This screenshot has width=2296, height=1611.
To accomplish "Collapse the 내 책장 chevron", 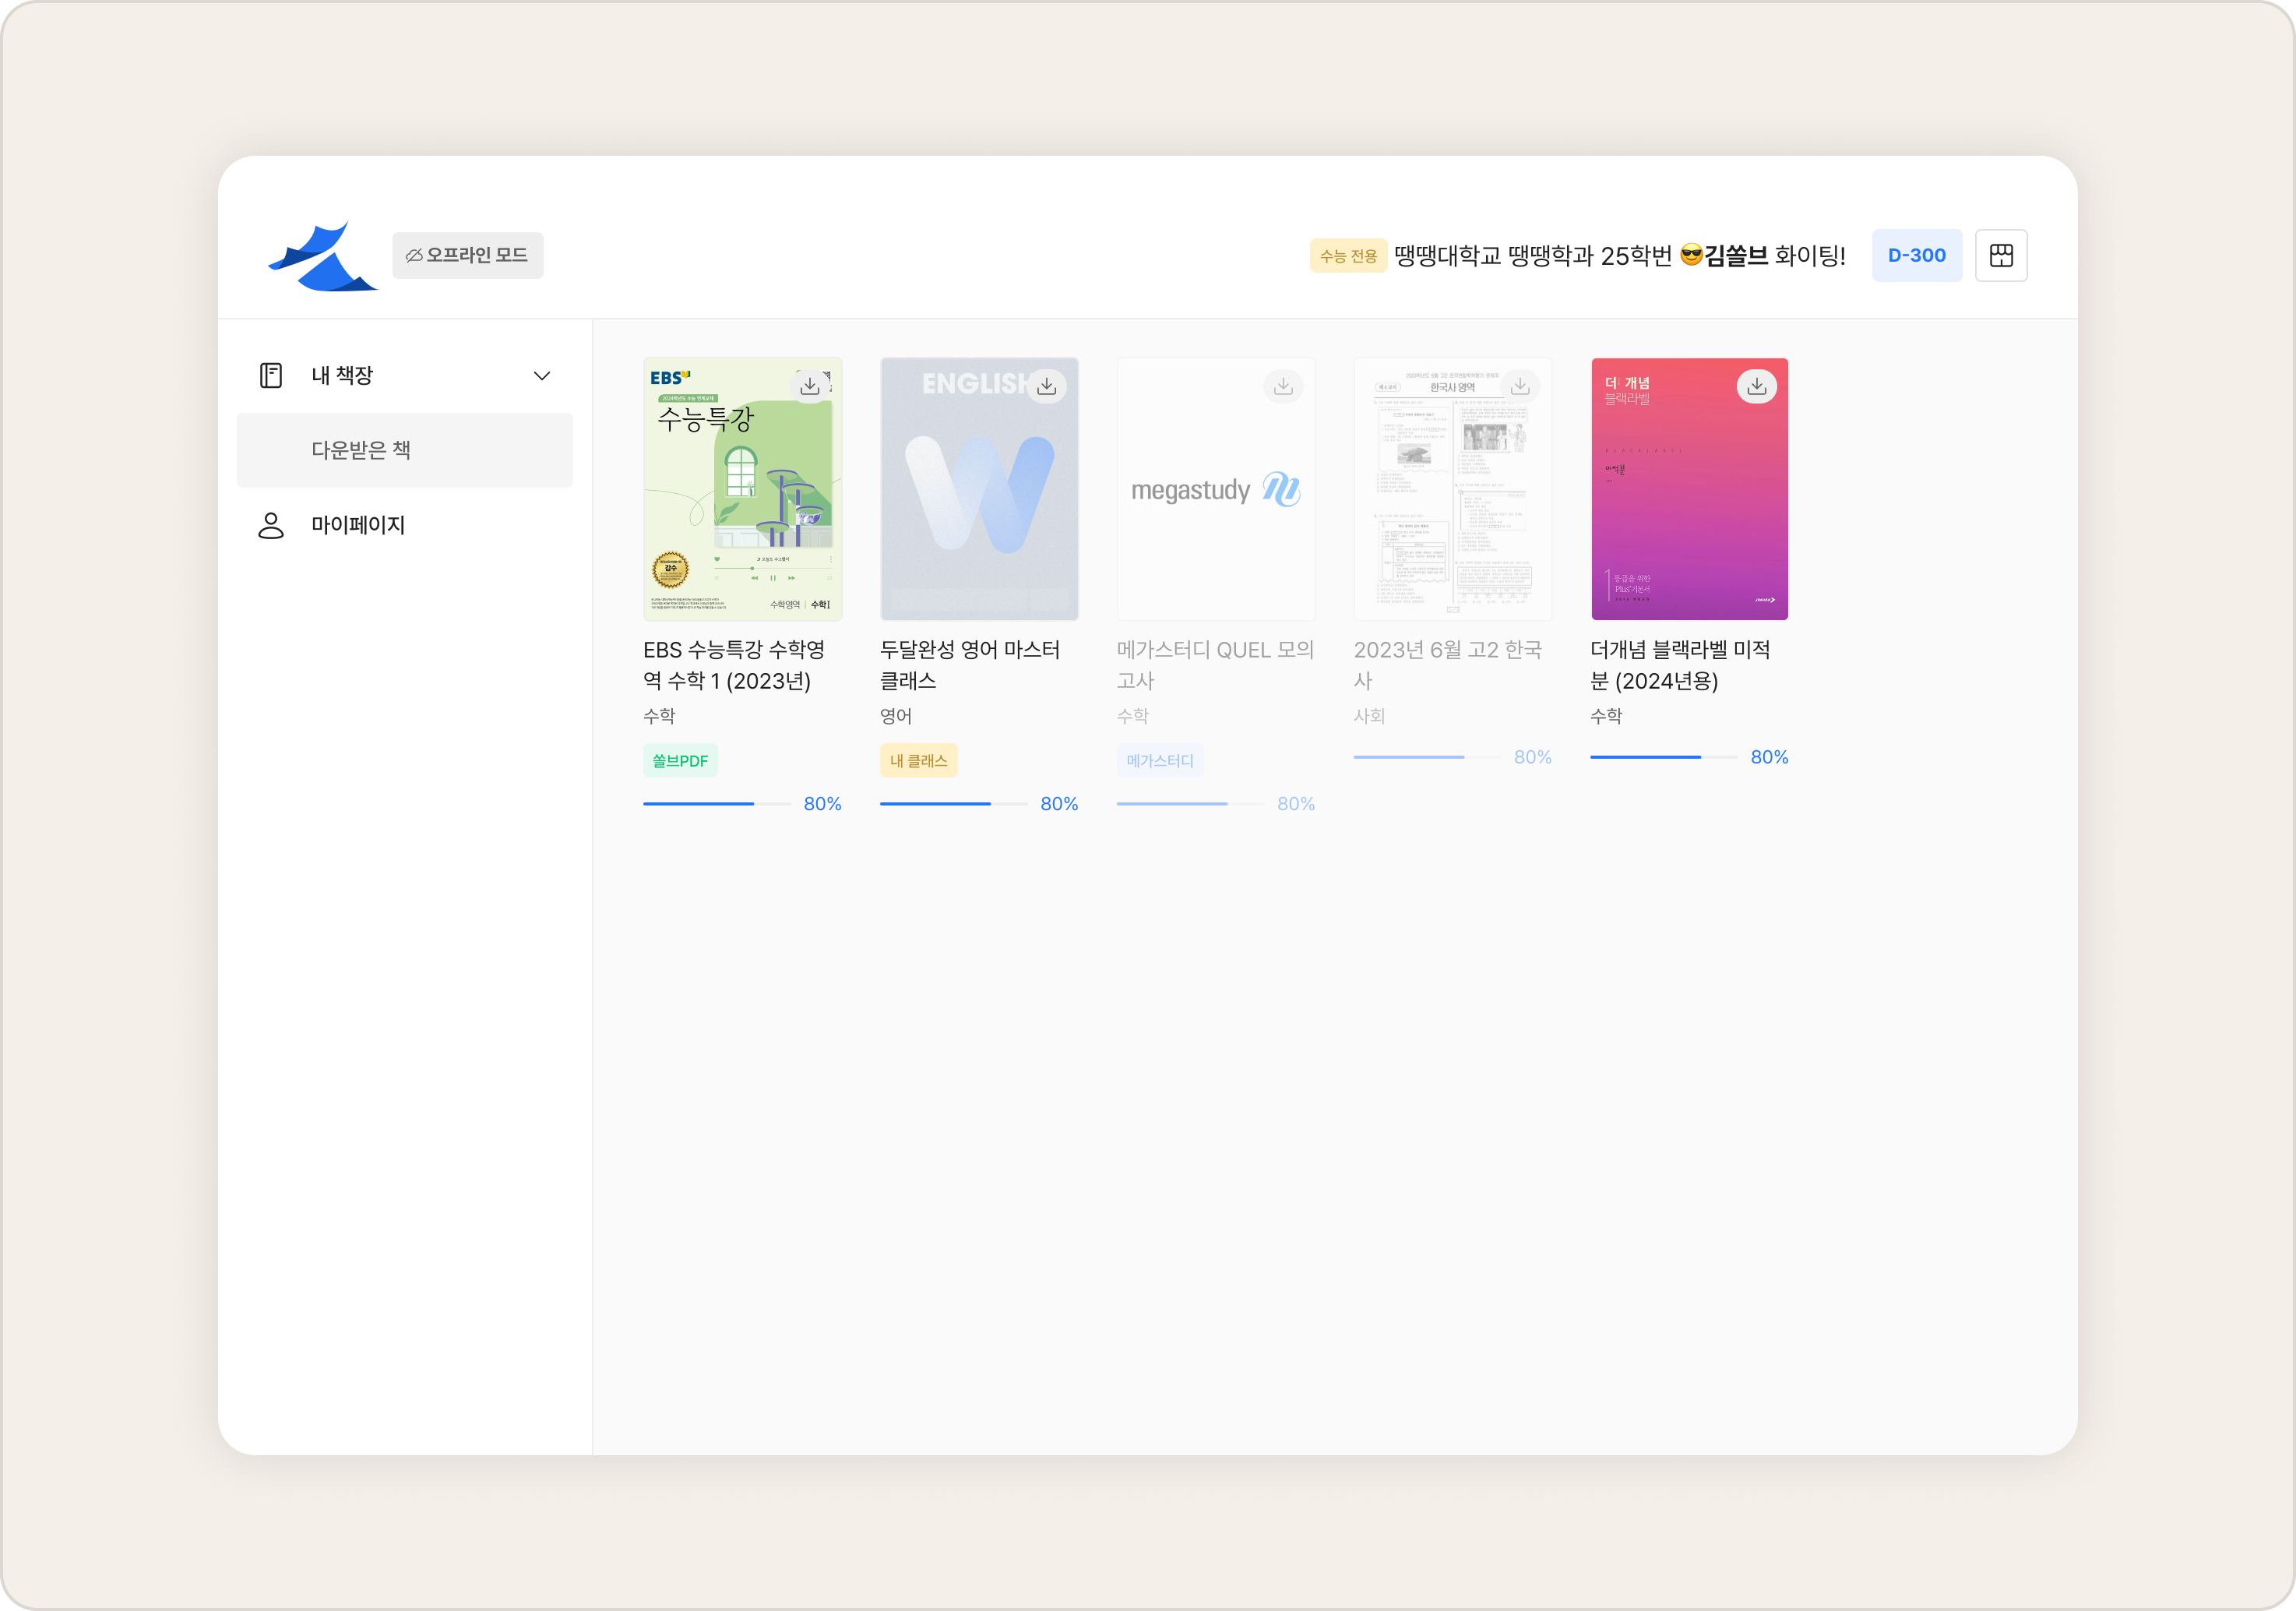I will click(x=541, y=376).
